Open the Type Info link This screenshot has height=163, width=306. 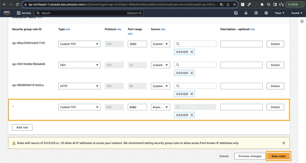(68, 29)
